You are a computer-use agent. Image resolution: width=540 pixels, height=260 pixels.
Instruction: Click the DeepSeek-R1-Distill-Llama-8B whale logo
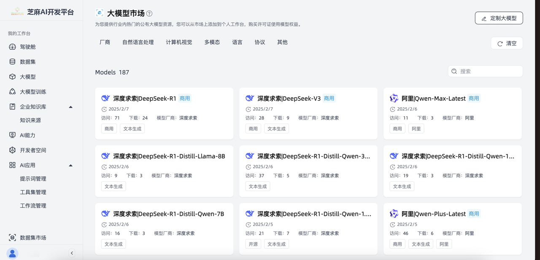coord(105,156)
